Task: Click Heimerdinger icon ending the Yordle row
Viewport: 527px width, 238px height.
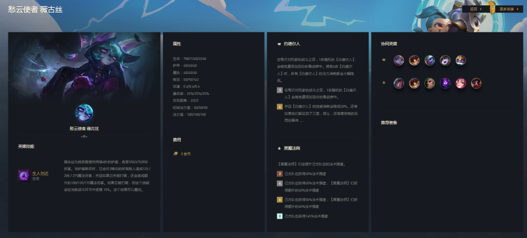Action: coord(461,60)
